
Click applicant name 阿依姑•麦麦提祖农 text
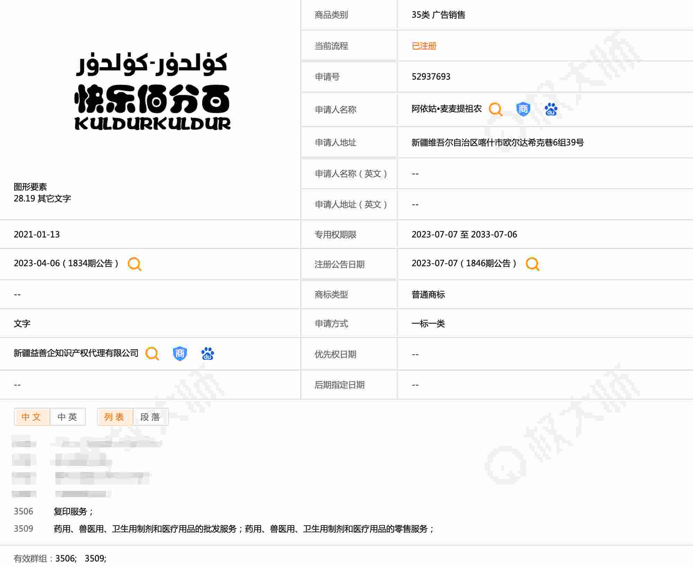coord(446,109)
